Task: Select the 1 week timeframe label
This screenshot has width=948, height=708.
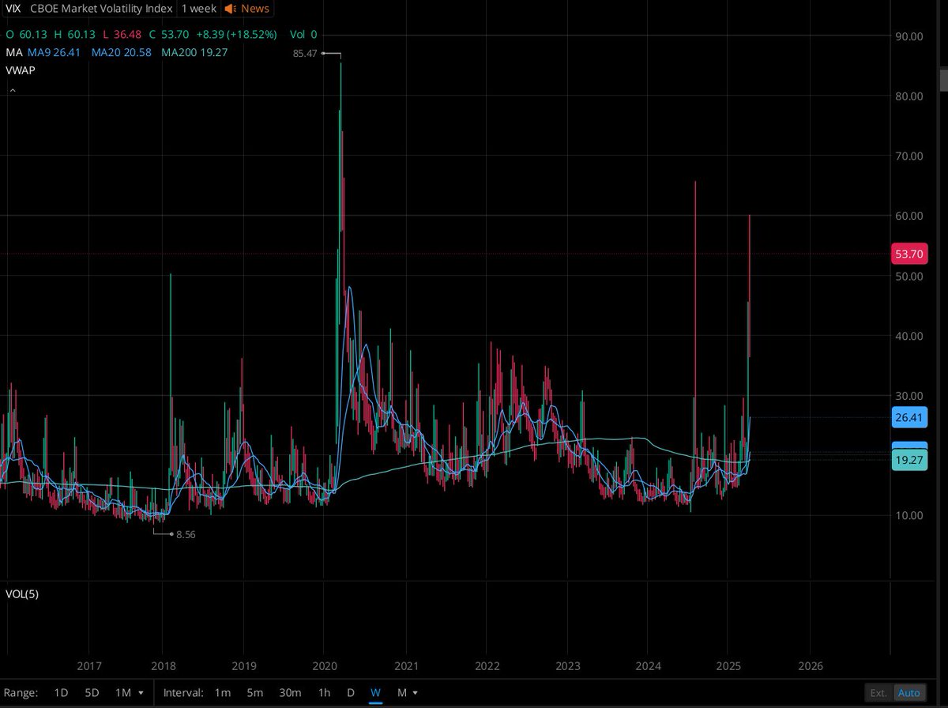Action: [x=198, y=9]
